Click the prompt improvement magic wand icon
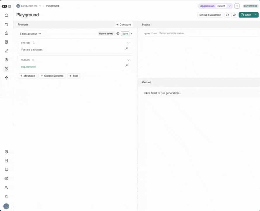This screenshot has width=260, height=211. [x=126, y=48]
